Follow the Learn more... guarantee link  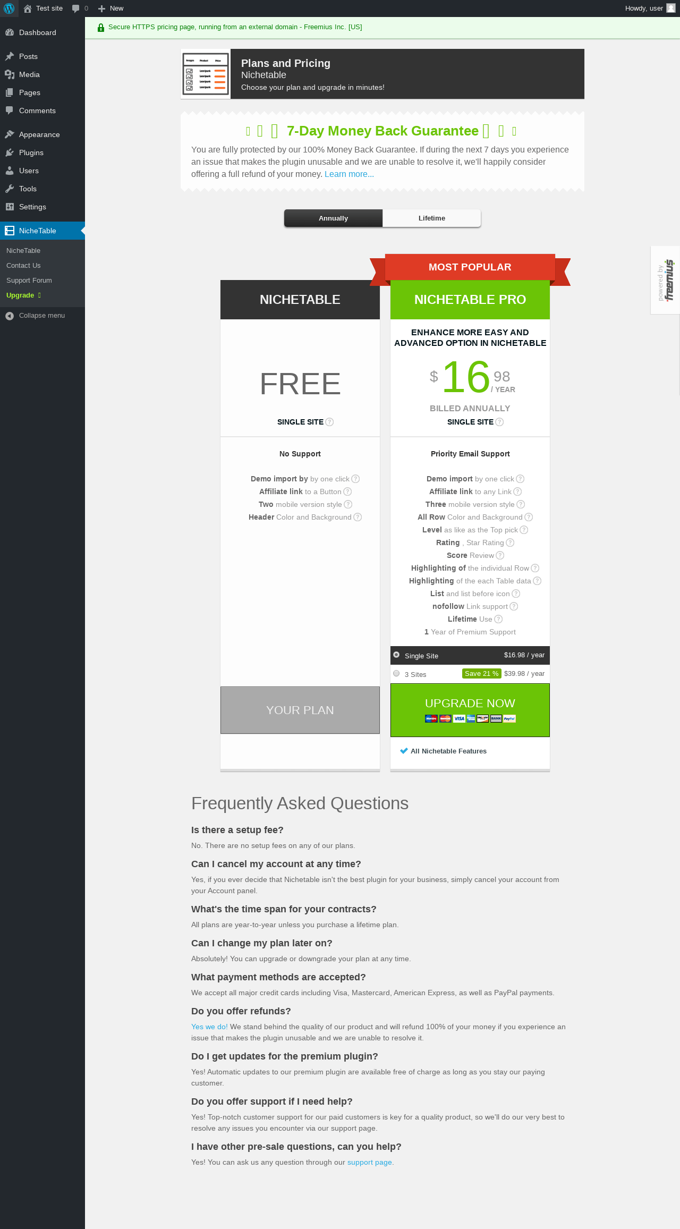[x=349, y=174]
